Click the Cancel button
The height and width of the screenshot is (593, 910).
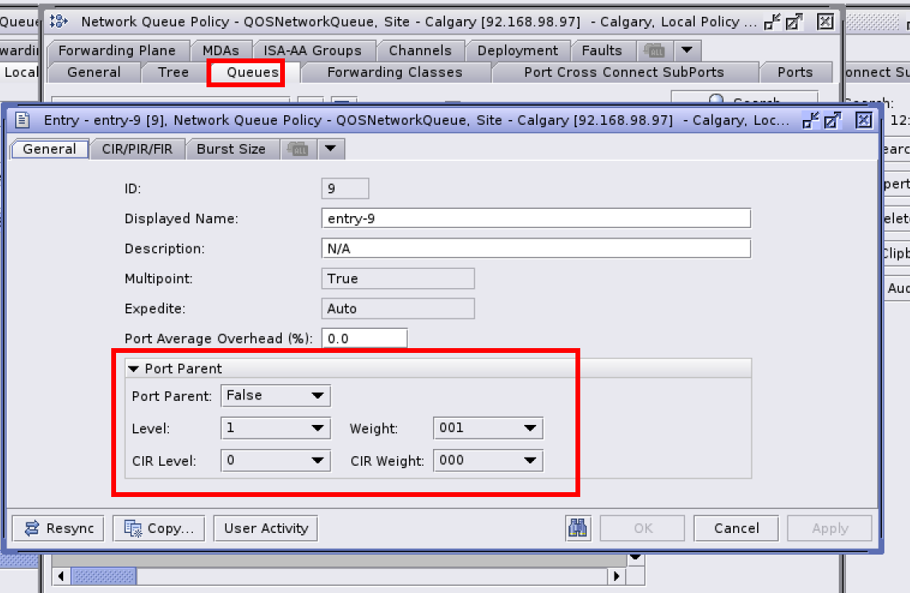pyautogui.click(x=736, y=528)
